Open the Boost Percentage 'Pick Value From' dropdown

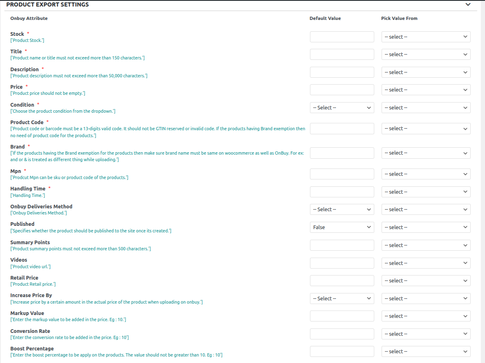[x=426, y=352]
